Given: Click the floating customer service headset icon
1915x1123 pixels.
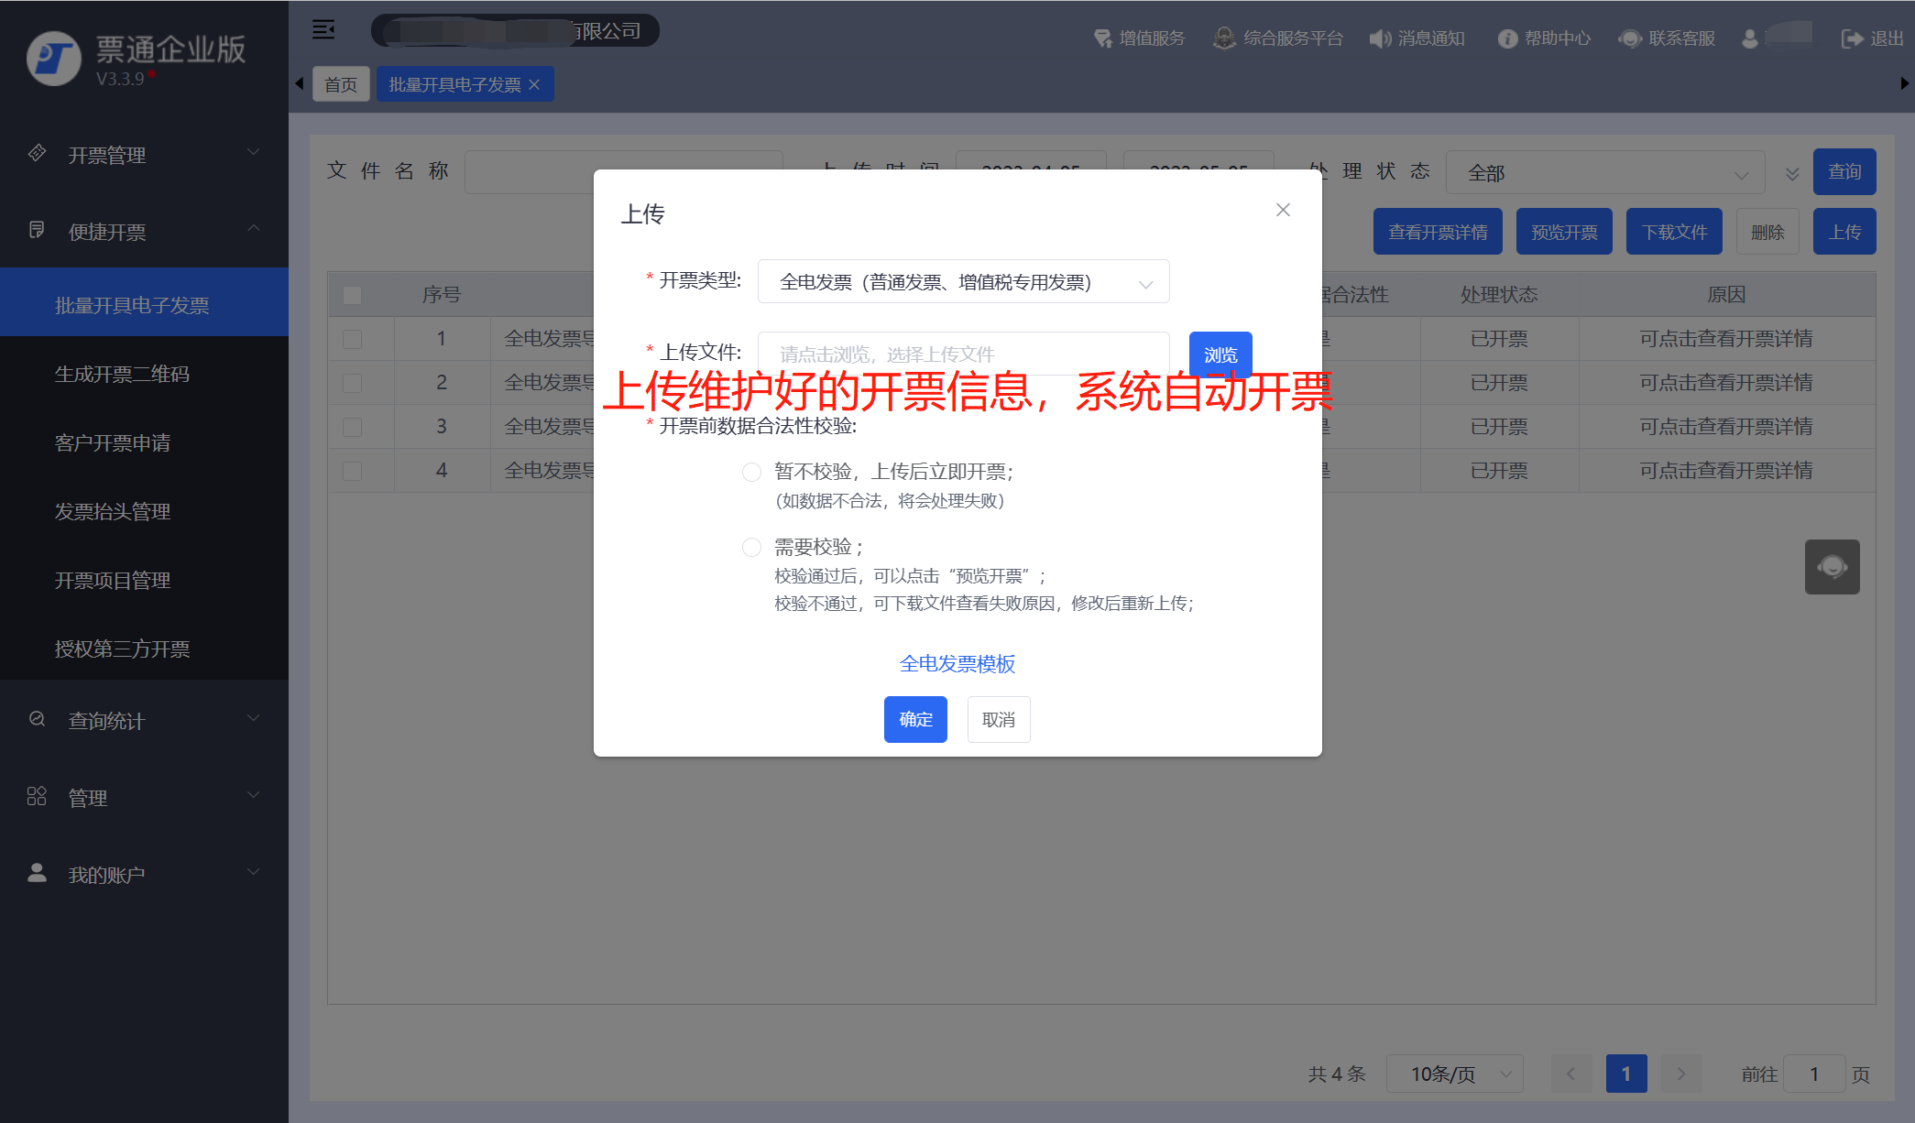Looking at the screenshot, I should click(x=1833, y=567).
